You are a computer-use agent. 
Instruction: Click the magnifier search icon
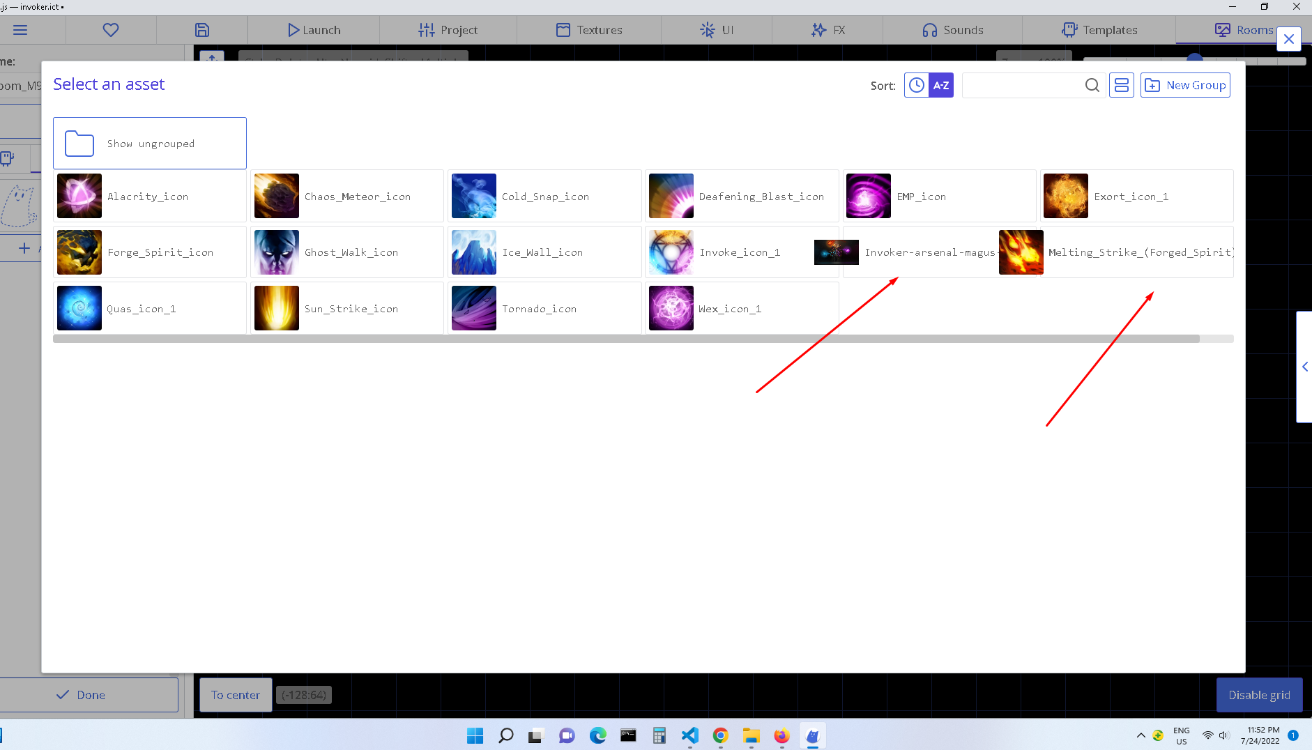click(x=1092, y=85)
